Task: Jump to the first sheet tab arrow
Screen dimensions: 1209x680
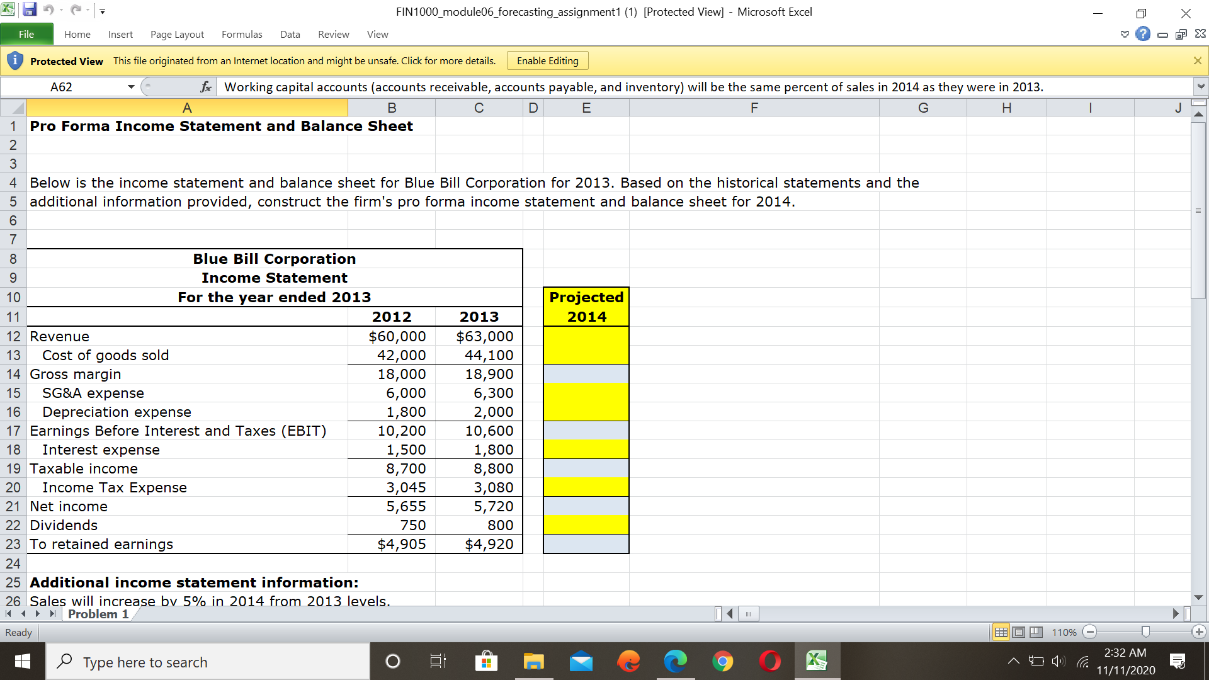Action: (x=8, y=614)
